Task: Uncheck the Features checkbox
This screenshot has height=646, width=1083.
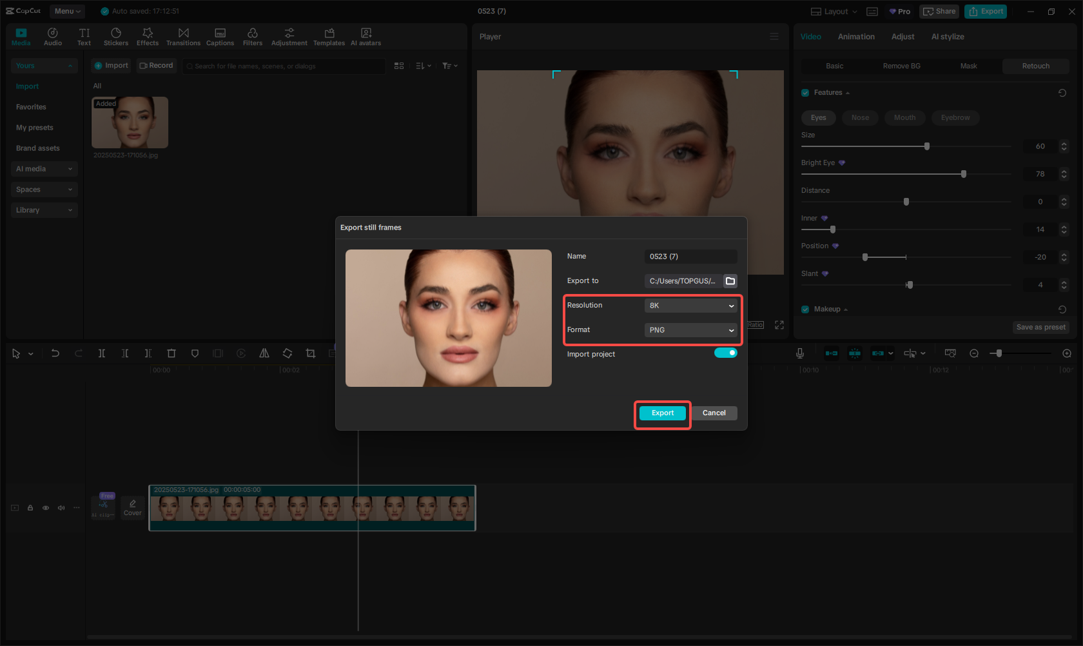Action: [x=805, y=93]
